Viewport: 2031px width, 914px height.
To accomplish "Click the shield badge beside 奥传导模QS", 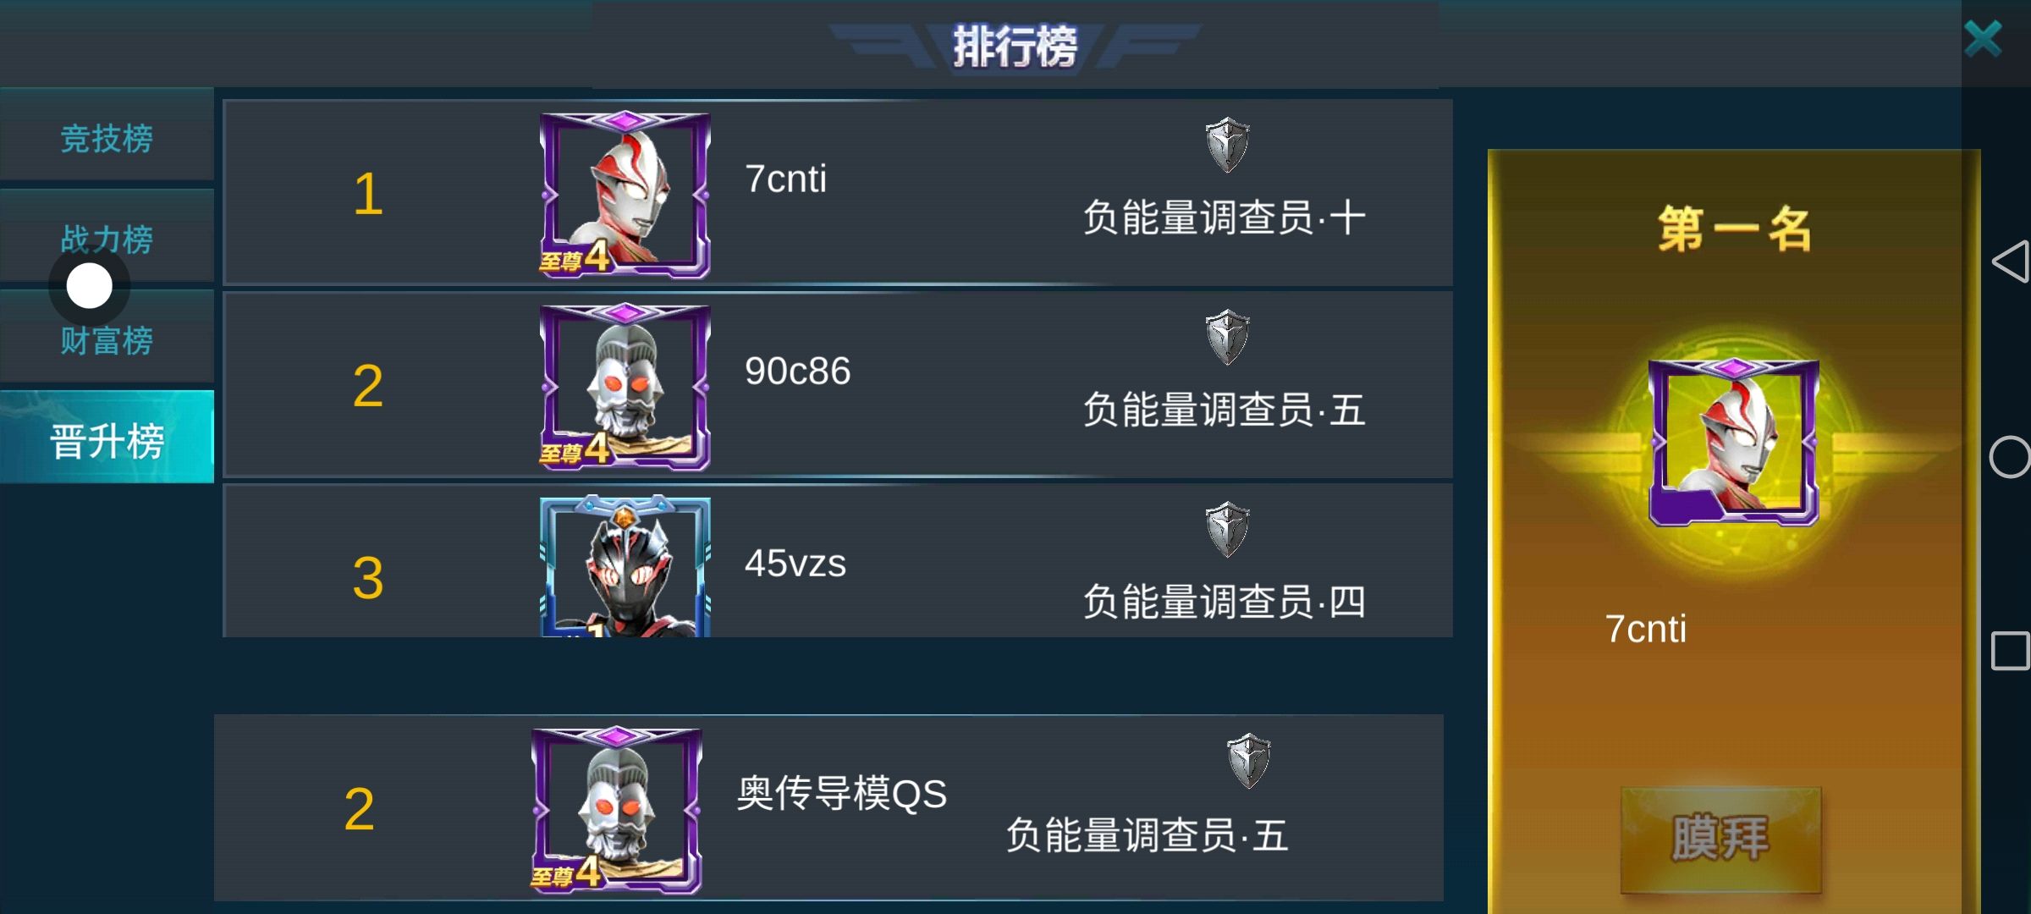I will click(1248, 761).
